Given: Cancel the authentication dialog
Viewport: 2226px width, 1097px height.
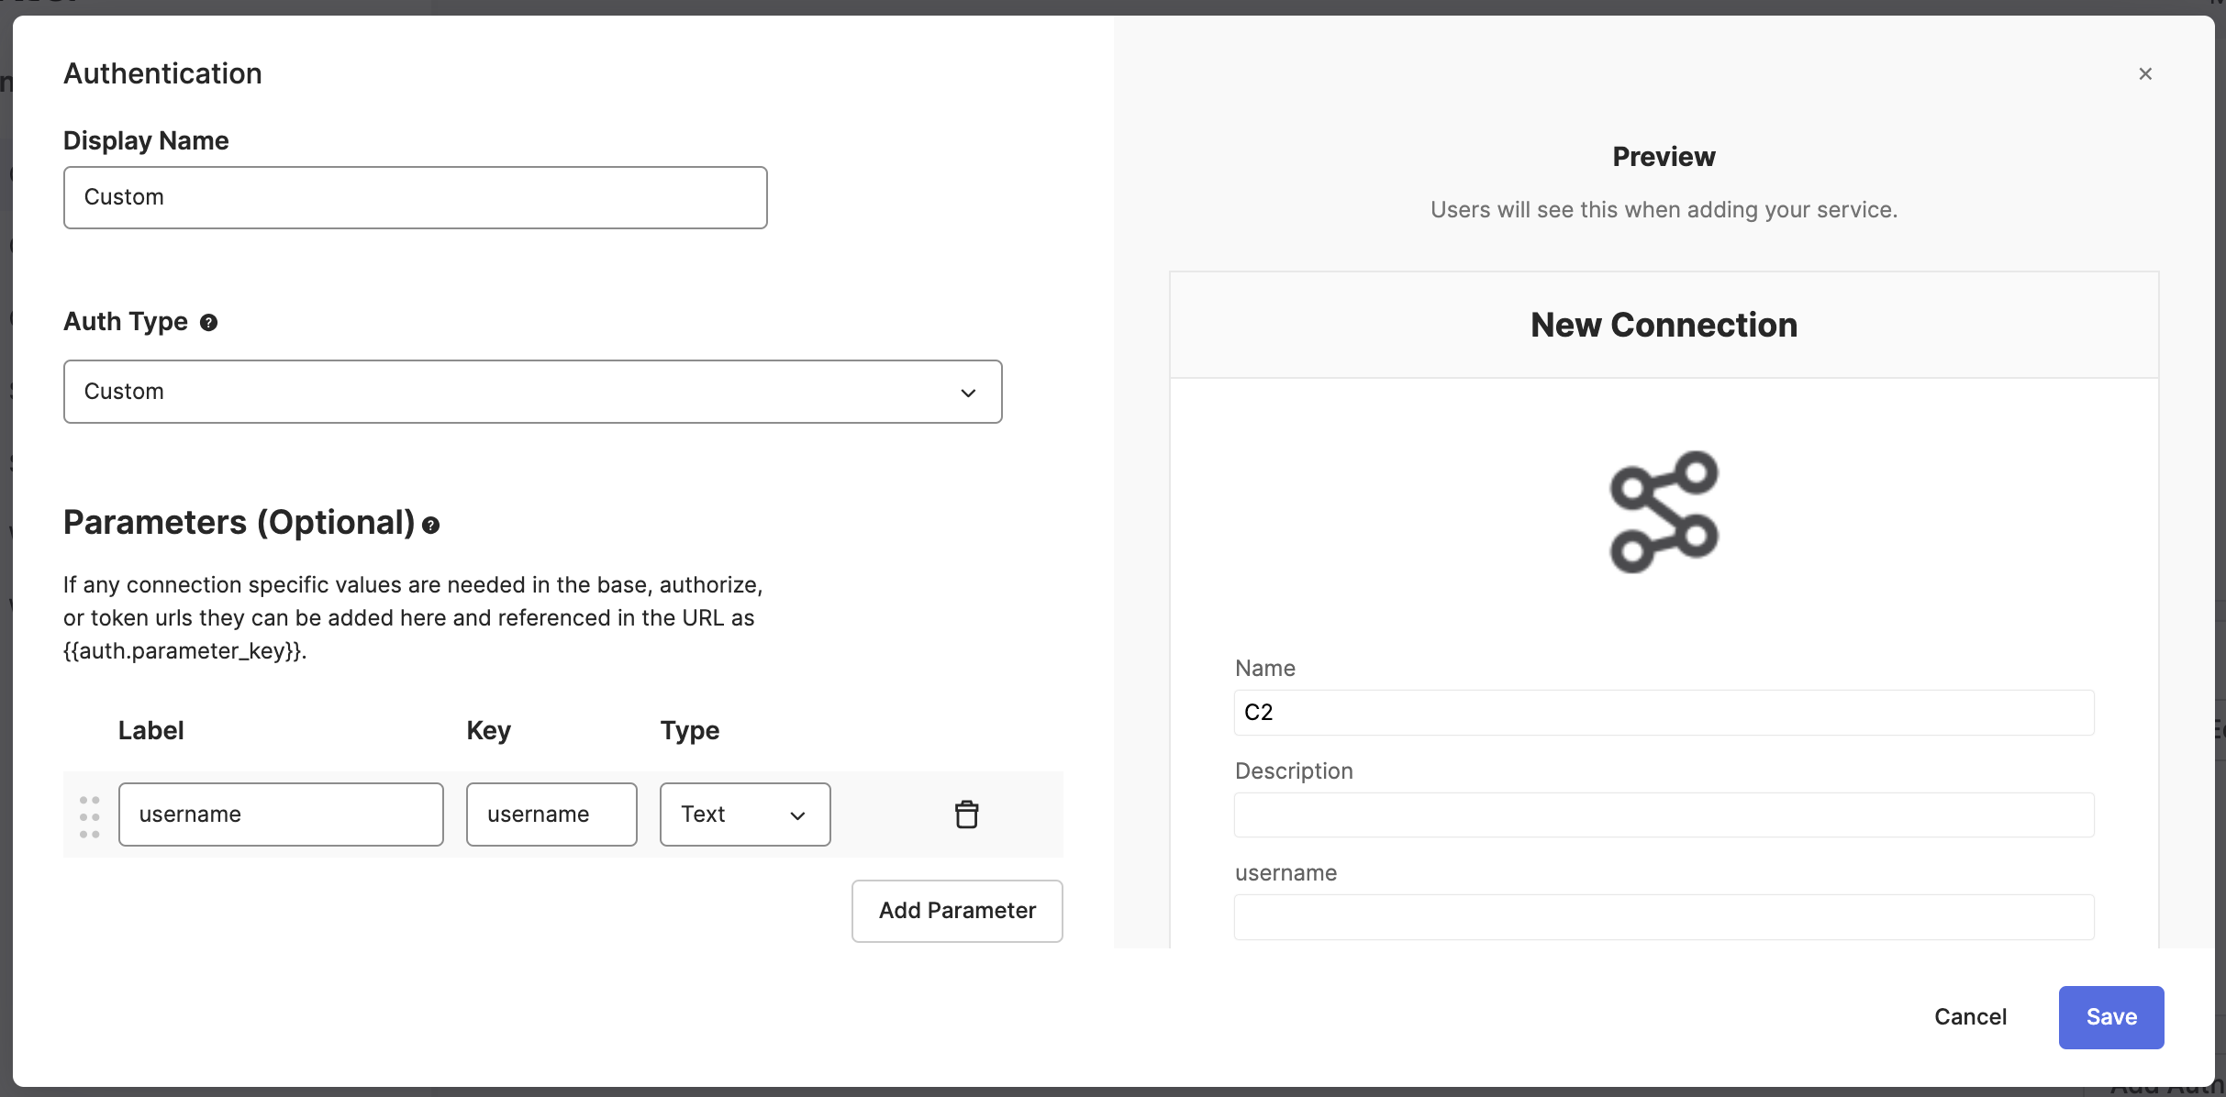Looking at the screenshot, I should [1970, 1017].
